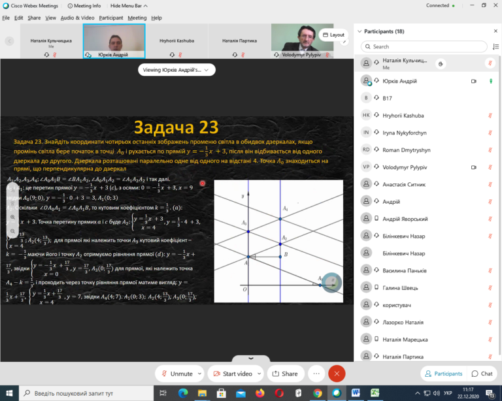Open Chrome from the Windows taskbar
The height and width of the screenshot is (401, 502).
click(x=317, y=393)
